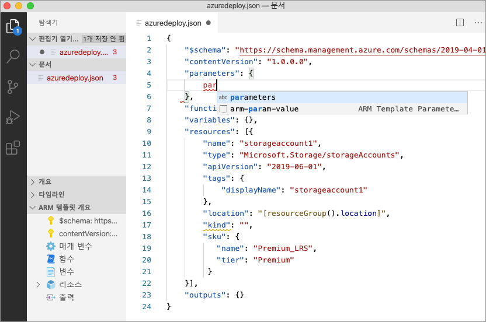
Task: Click the typed text par on line 5
Action: pyautogui.click(x=210, y=85)
